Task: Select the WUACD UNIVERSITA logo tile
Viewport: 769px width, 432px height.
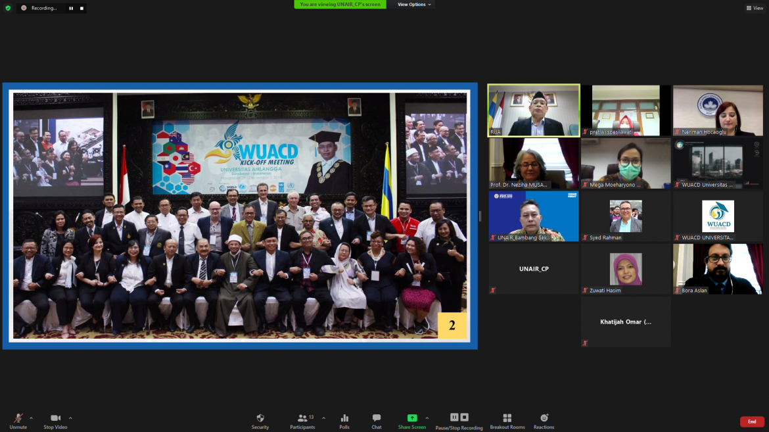Action: 718,216
